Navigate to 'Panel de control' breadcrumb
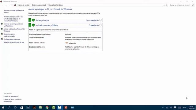 pos(24,5)
